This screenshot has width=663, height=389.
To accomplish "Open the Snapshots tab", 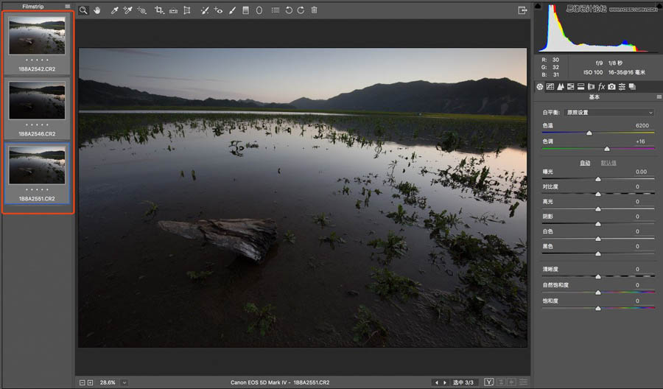I will (632, 87).
